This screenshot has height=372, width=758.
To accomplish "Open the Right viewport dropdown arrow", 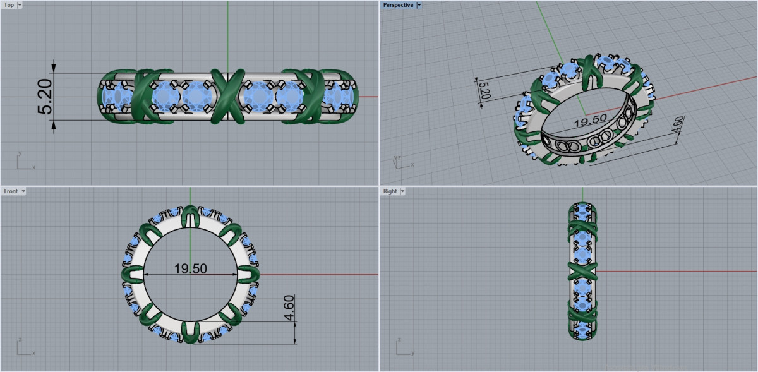I will tap(402, 191).
